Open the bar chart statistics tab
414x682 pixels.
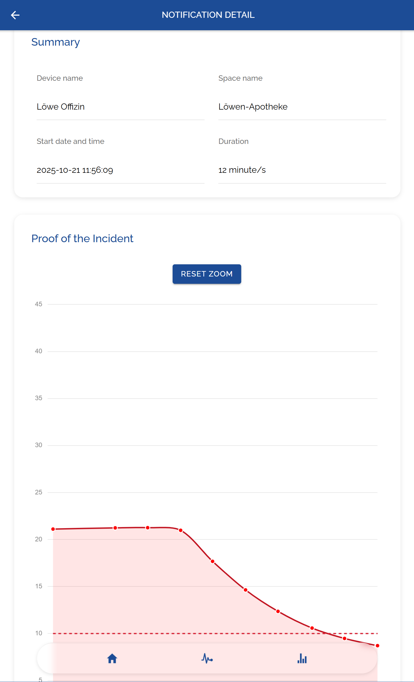point(302,659)
